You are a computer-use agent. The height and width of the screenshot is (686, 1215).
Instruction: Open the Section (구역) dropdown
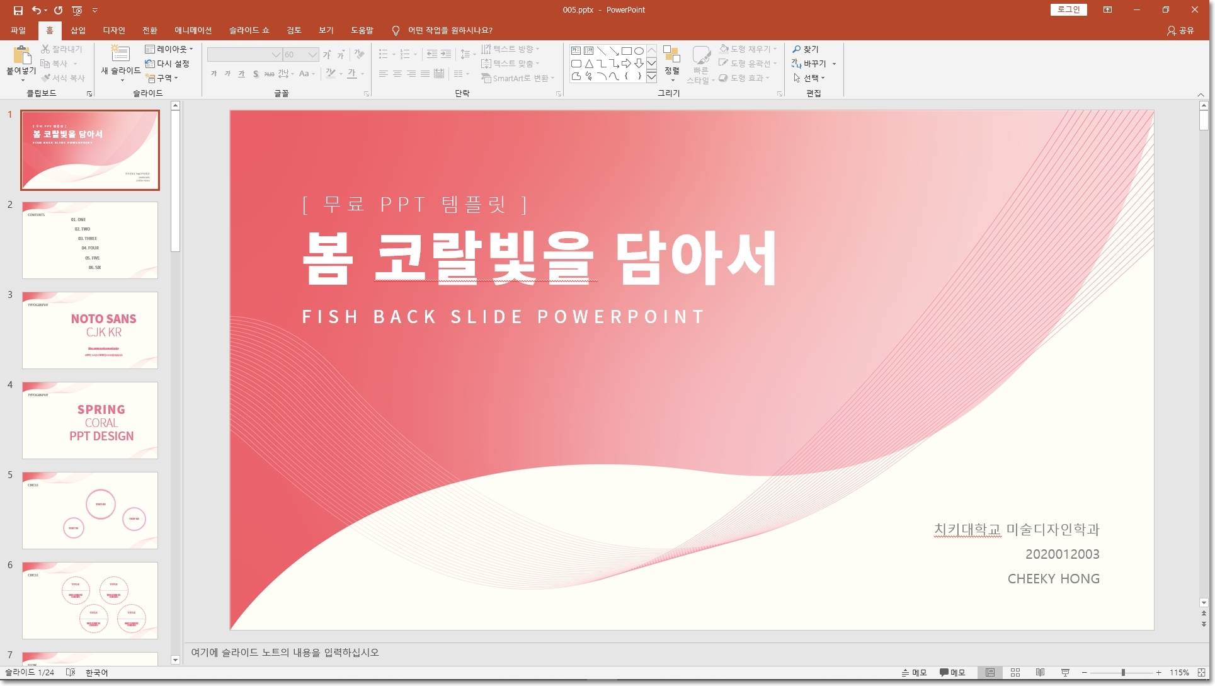162,78
